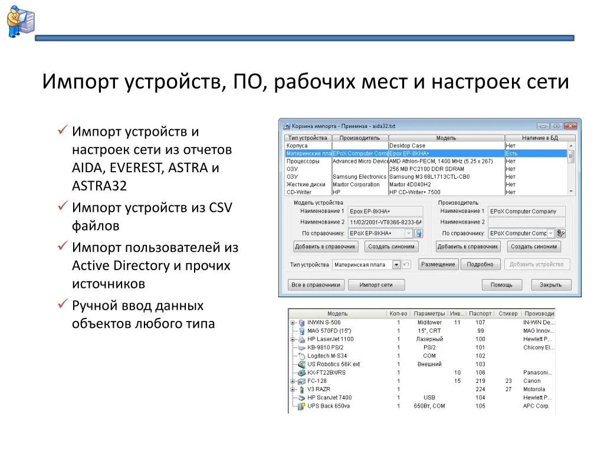Click the computer case icon beside INWIN S-506

301,323
